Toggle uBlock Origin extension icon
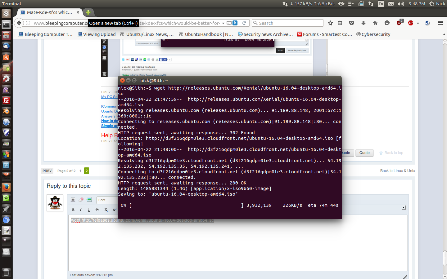The width and height of the screenshot is (447, 279). [x=400, y=23]
